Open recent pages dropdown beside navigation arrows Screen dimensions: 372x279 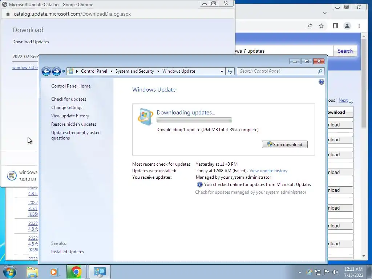pos(64,72)
